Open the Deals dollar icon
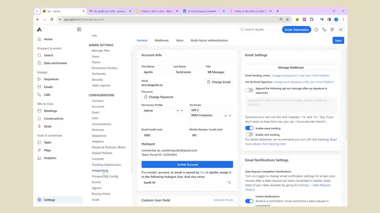380x213 pixels. pyautogui.click(x=39, y=126)
